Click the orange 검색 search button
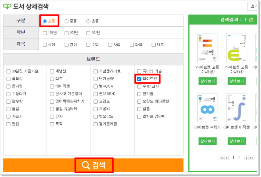This screenshot has height=177, width=261. [93, 165]
